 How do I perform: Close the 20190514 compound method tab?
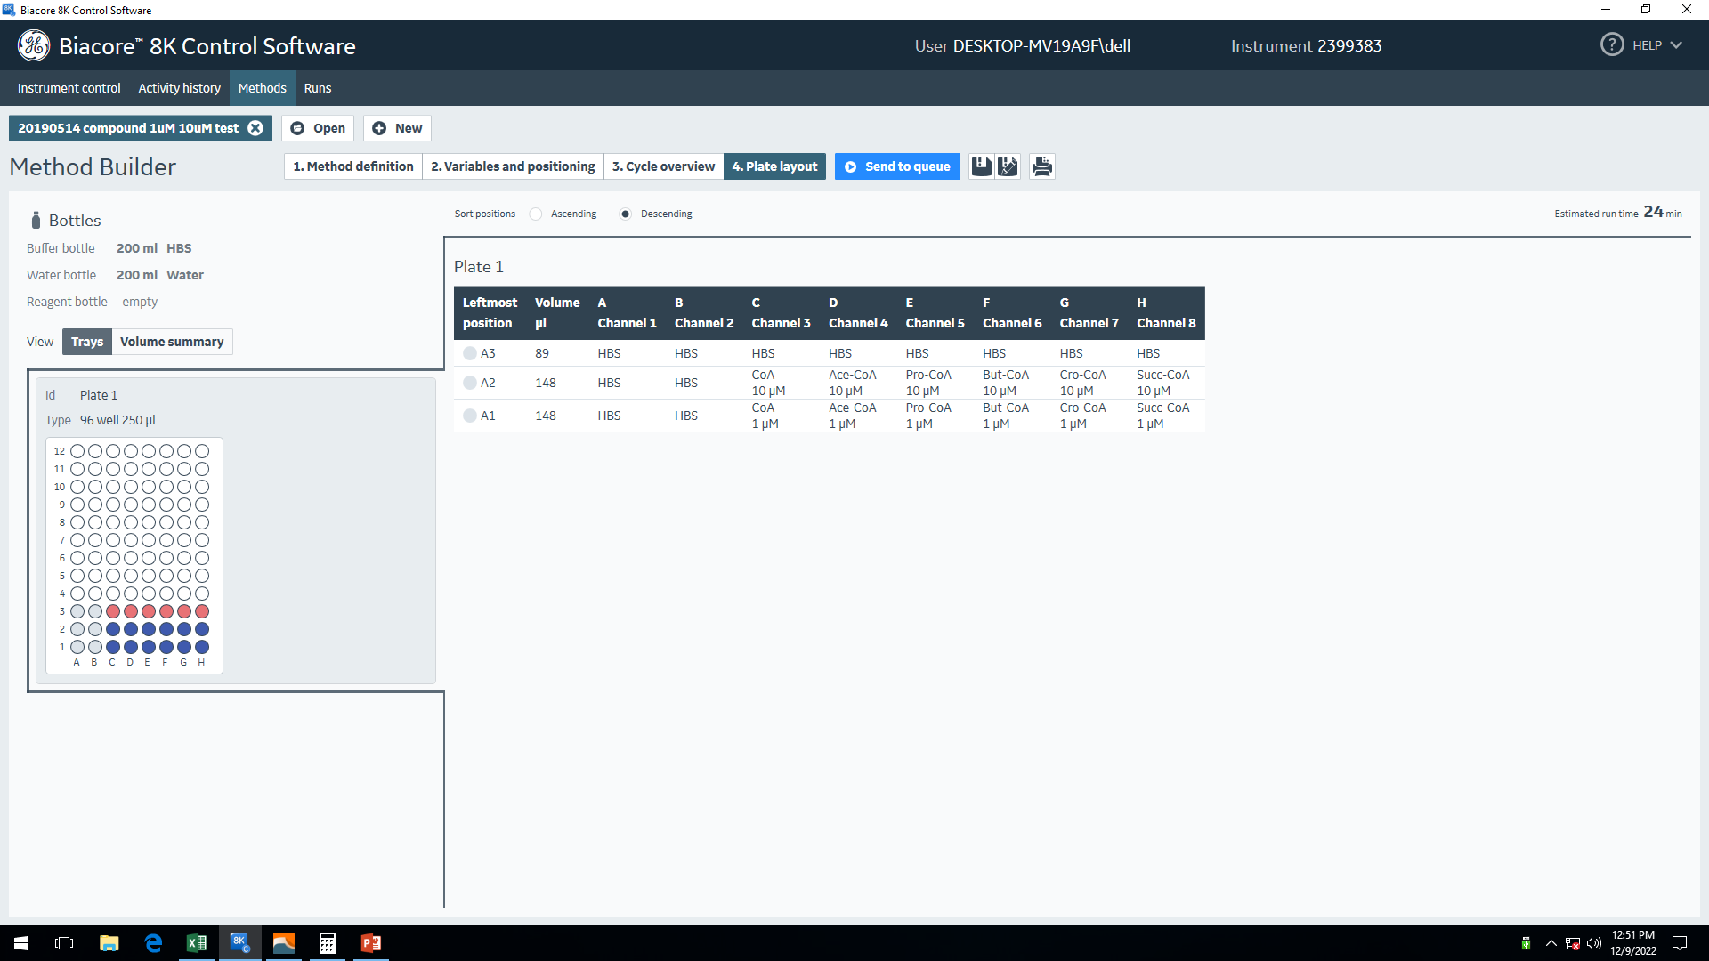coord(255,128)
